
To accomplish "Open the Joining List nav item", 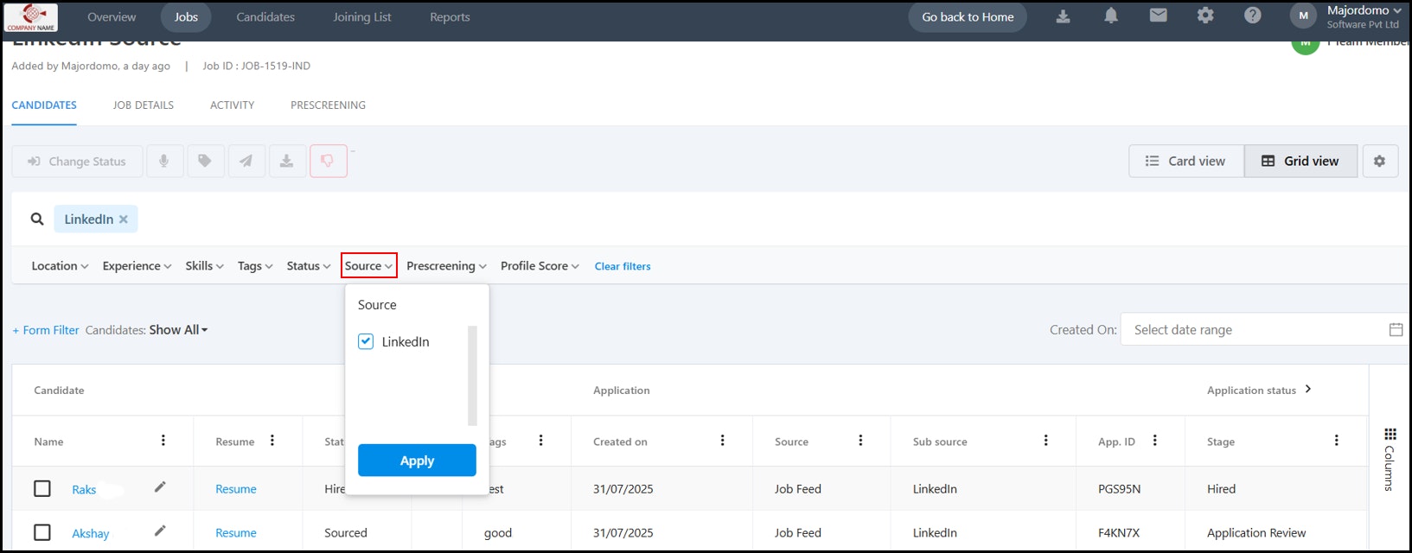I will tap(362, 17).
